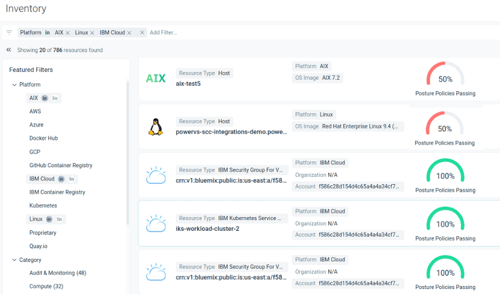Click the Platform Linux tag
Screen dimensions: 500x295
click(314, 115)
